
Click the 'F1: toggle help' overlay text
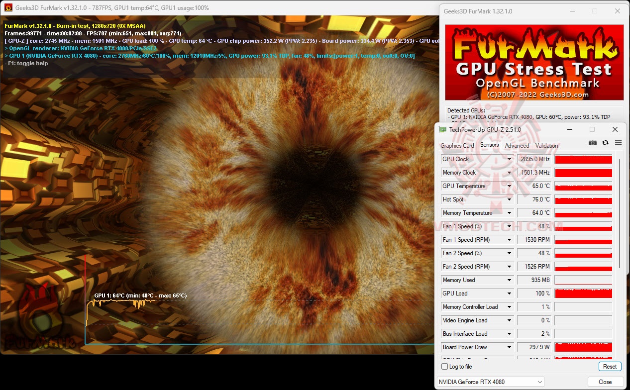tap(26, 63)
